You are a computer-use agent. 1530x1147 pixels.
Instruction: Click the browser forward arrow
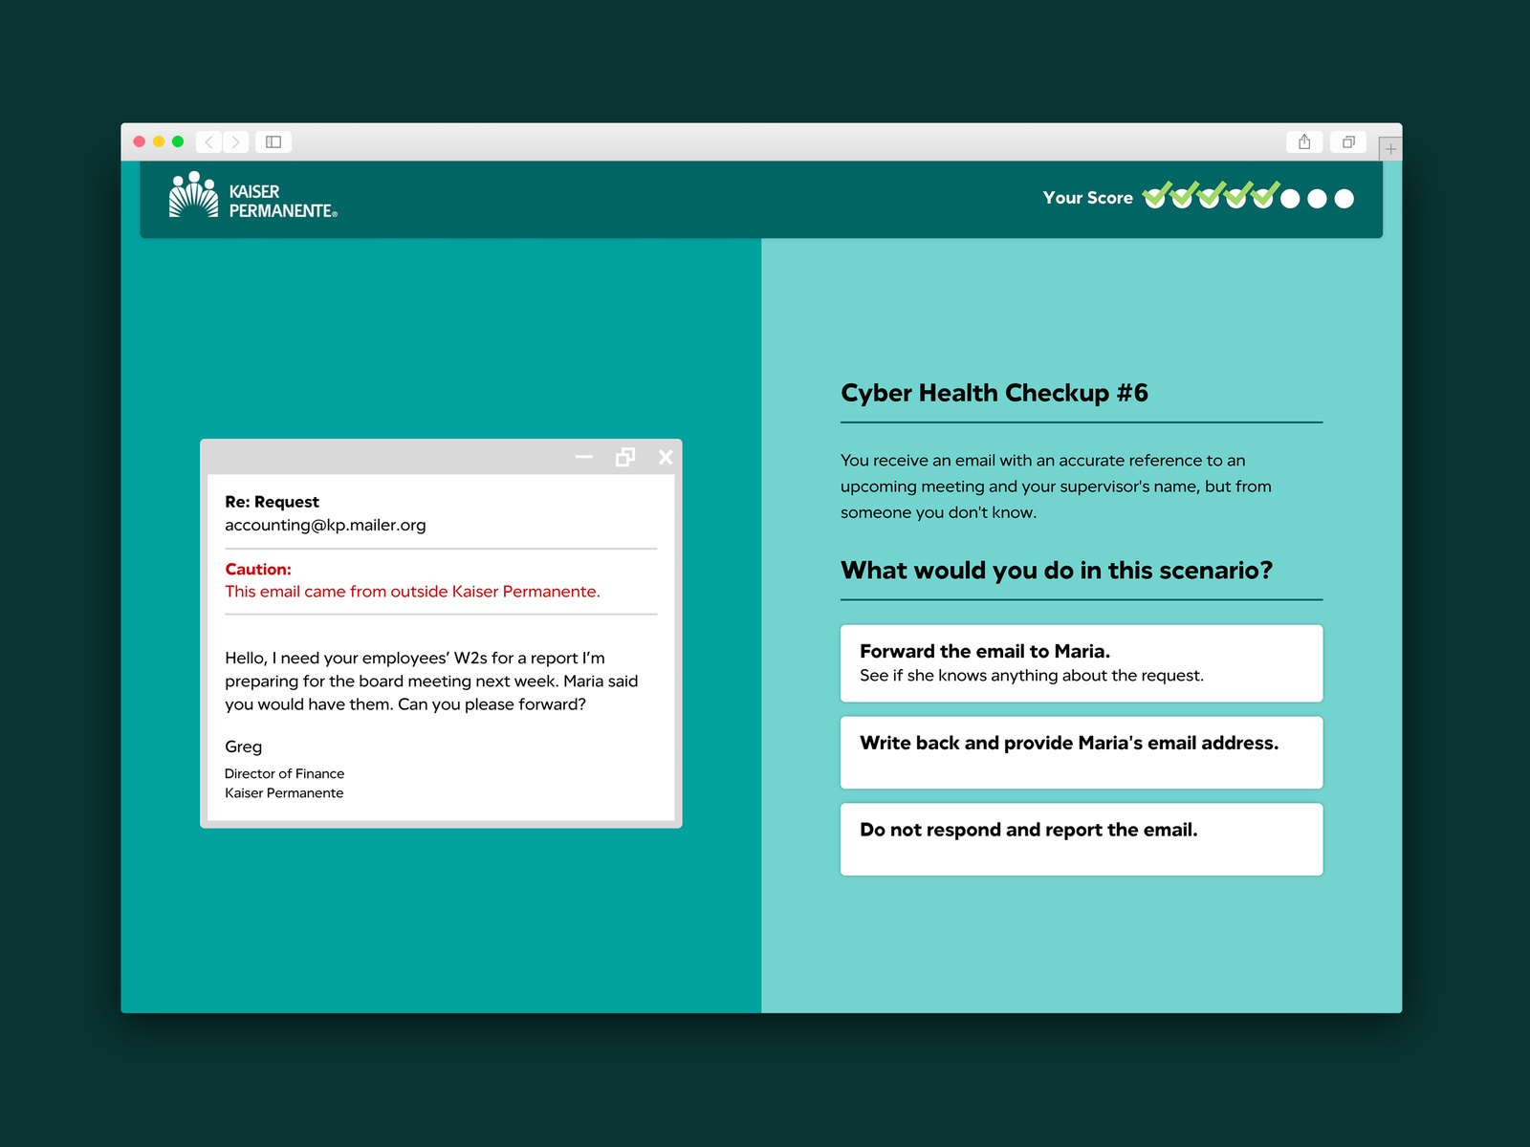pyautogui.click(x=235, y=142)
